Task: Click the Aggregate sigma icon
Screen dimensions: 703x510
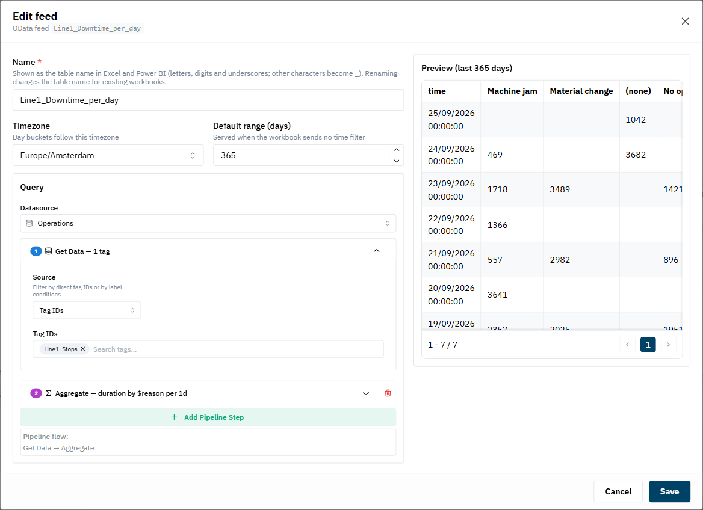Action: (48, 393)
